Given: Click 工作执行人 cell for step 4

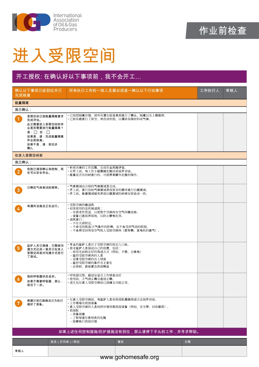Looking at the screenshot, I should 210,222.
